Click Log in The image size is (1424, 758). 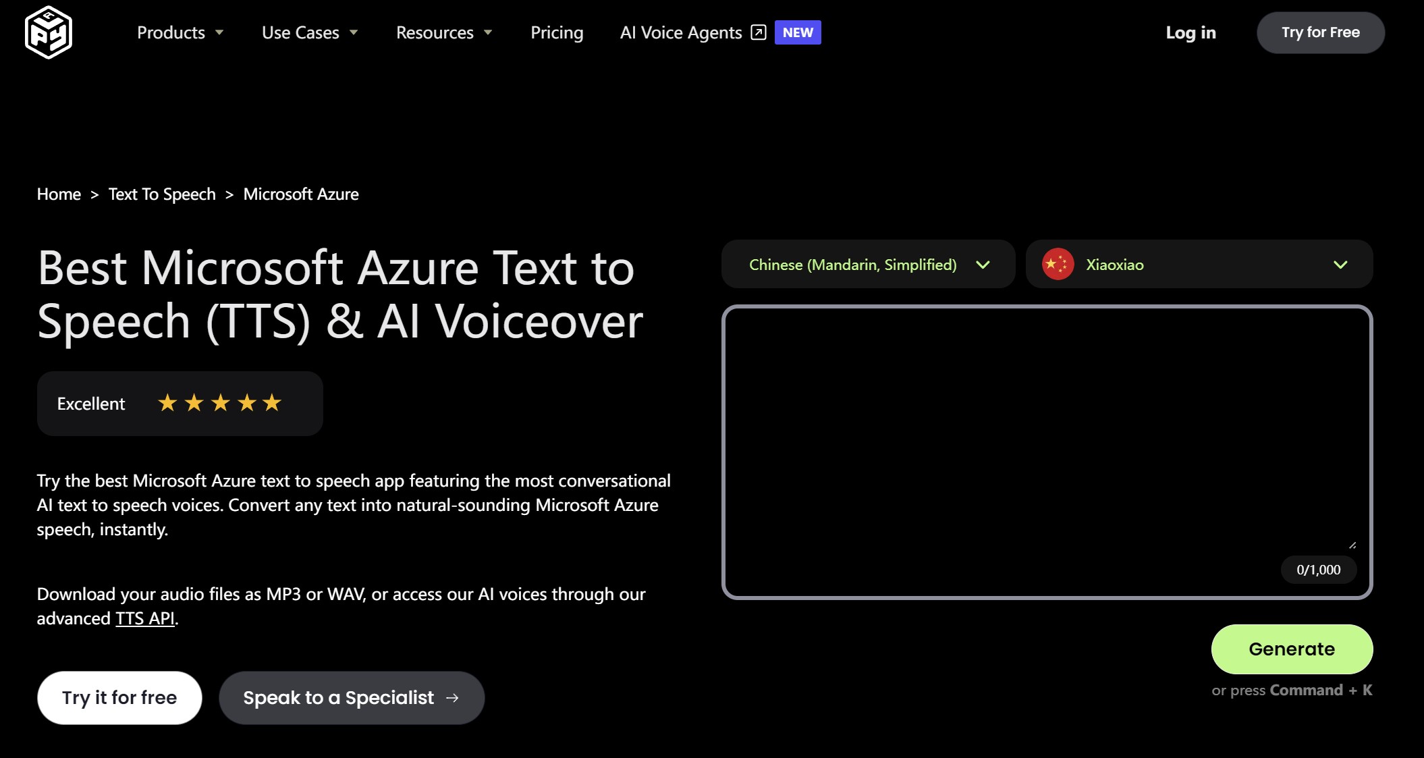(x=1191, y=32)
